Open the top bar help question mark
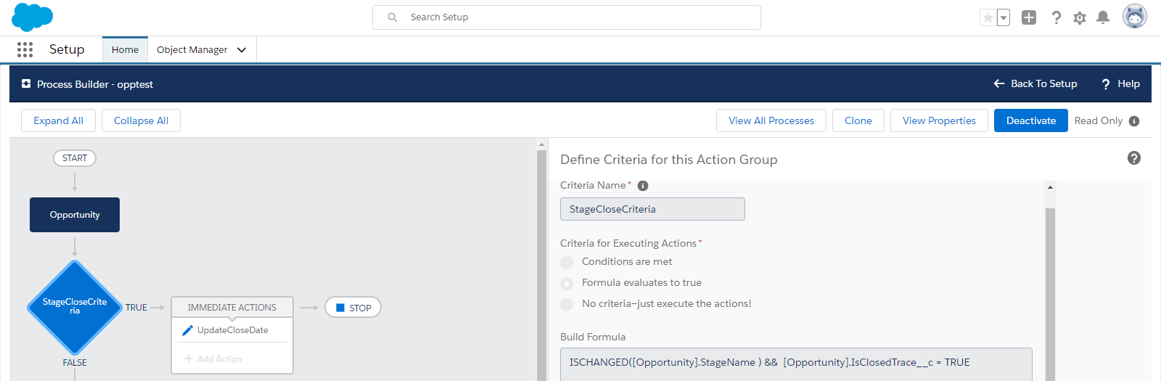This screenshot has width=1161, height=381. [x=1056, y=17]
